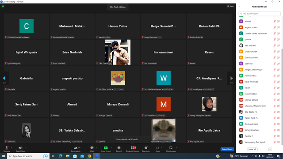Expand audio options arrow next to Unmute
This screenshot has width=283, height=159.
[x=11, y=148]
